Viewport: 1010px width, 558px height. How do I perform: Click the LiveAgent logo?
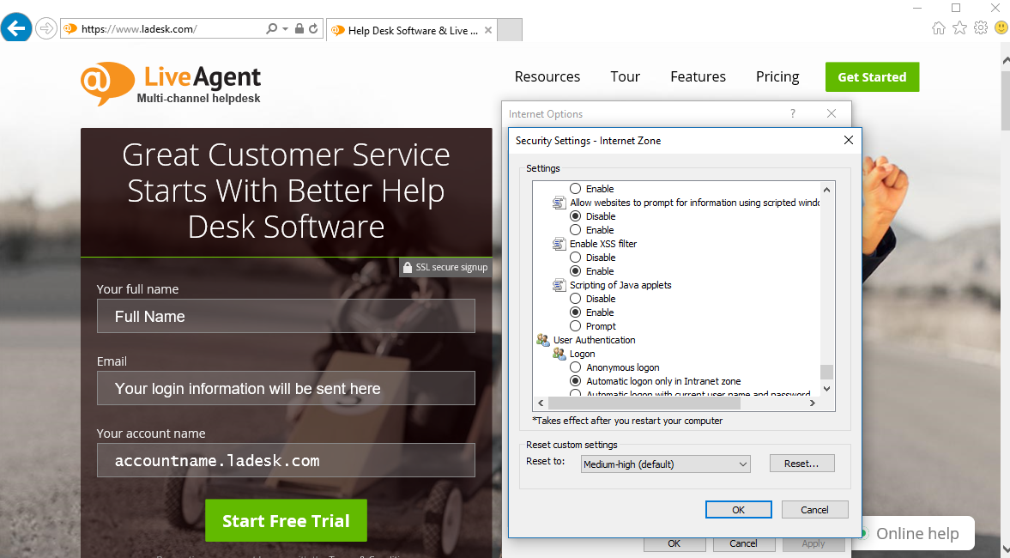click(171, 83)
